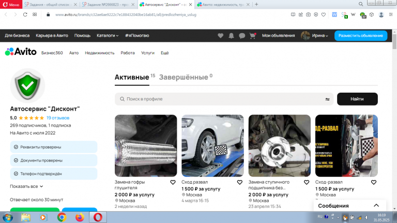Open the #яПомогаю link
Image resolution: width=397 pixels, height=223 pixels.
(137, 36)
